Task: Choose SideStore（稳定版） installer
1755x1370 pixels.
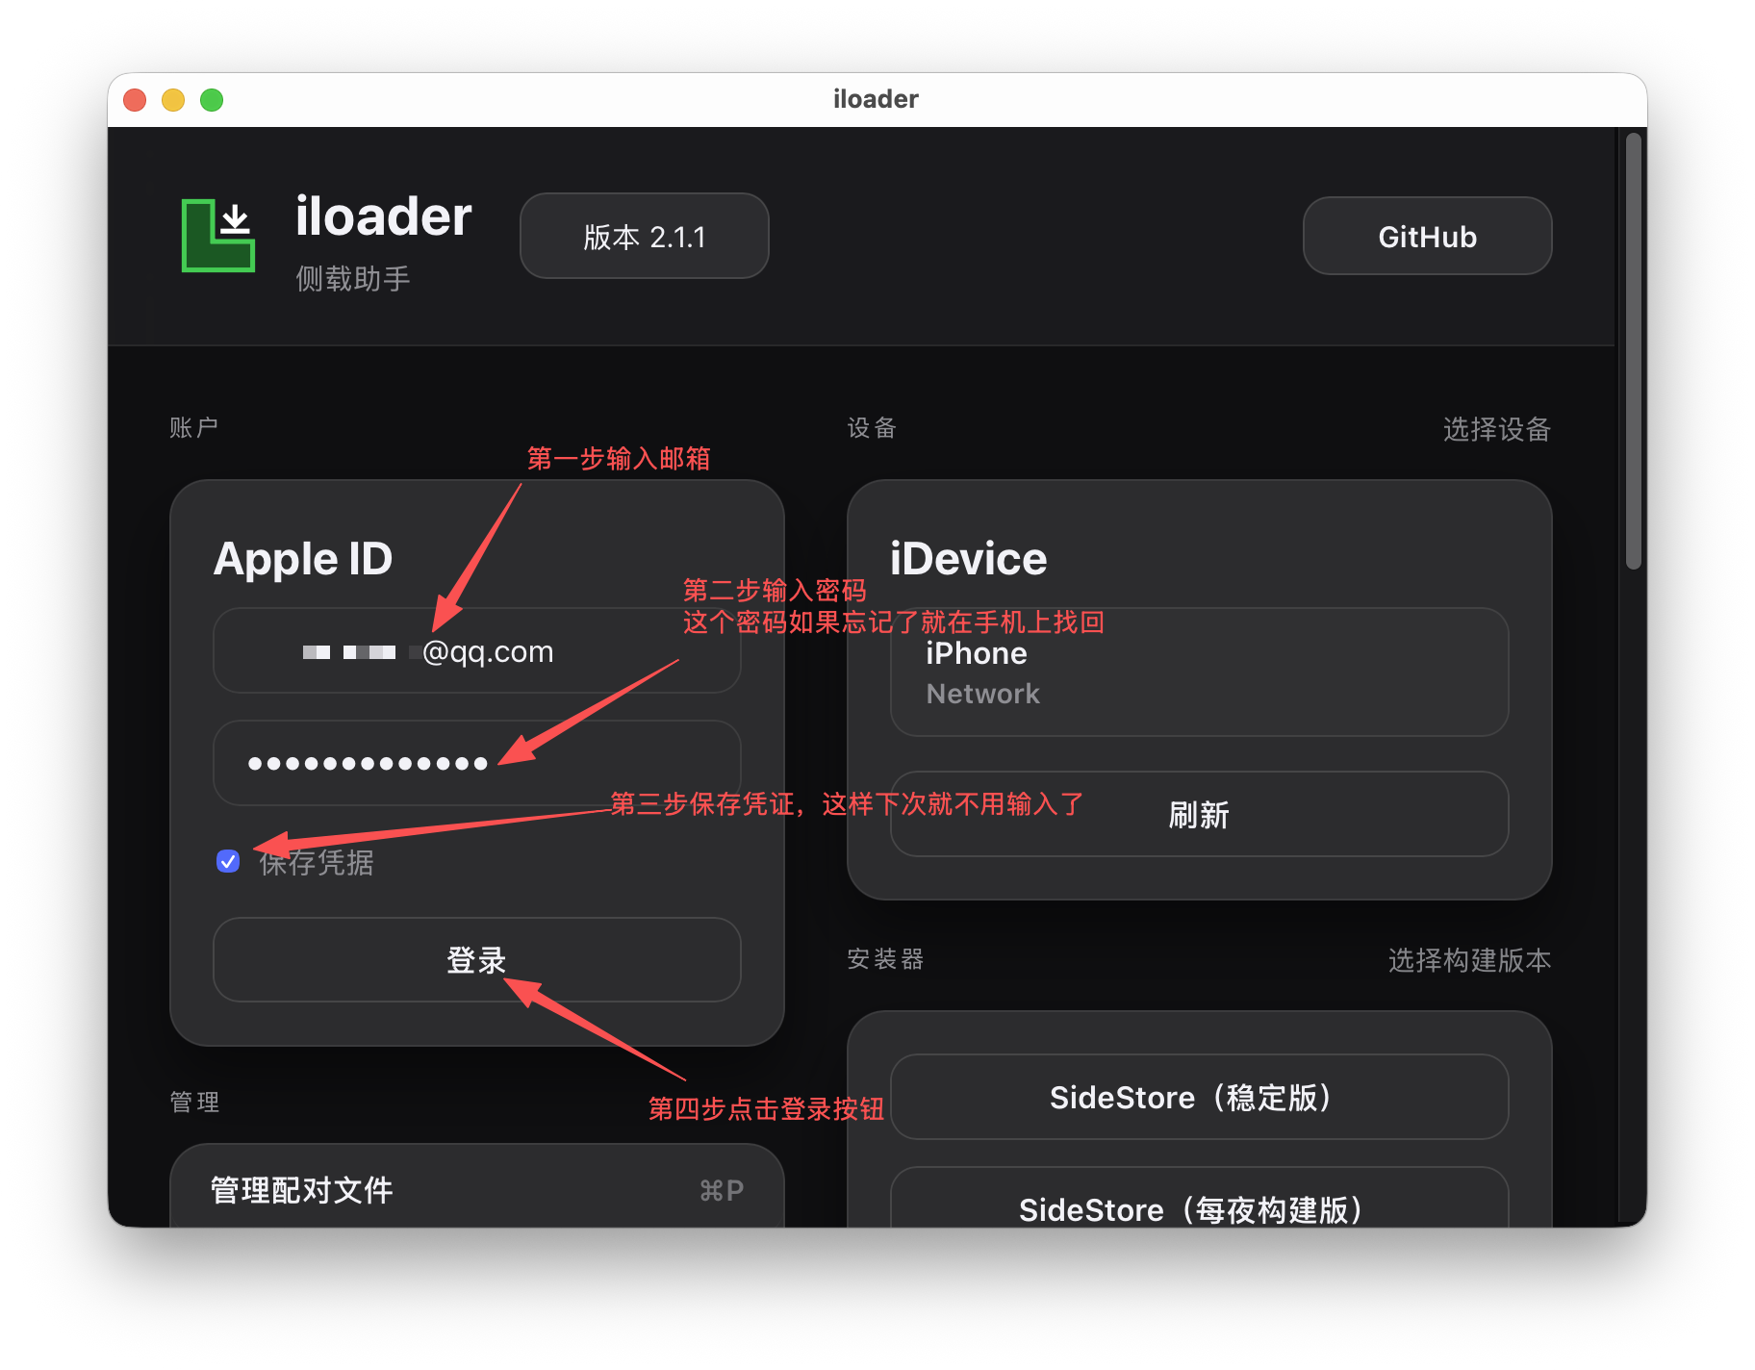Action: 1198,1098
